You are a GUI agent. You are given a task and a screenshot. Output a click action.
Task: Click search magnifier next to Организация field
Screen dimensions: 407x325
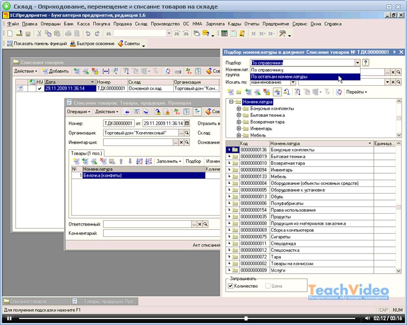tap(187, 133)
